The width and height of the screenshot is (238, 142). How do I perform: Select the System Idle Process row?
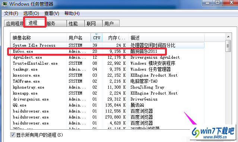108,45
